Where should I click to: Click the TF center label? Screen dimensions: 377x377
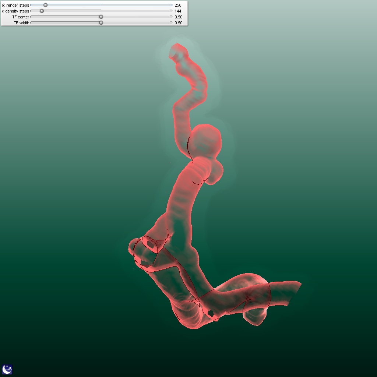click(21, 17)
